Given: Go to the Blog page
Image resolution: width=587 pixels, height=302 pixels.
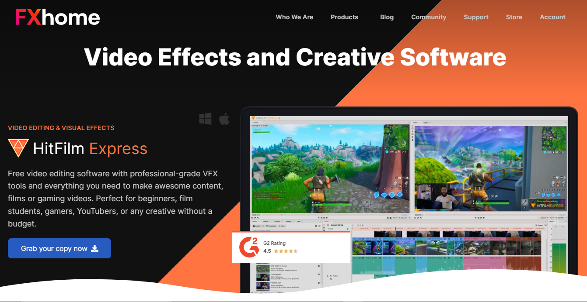Looking at the screenshot, I should click(387, 17).
